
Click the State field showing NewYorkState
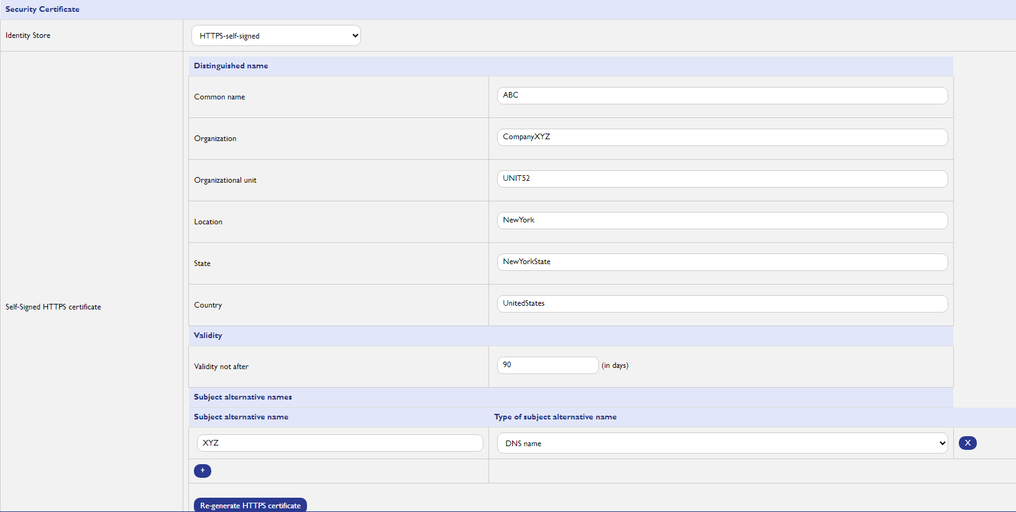tap(722, 262)
